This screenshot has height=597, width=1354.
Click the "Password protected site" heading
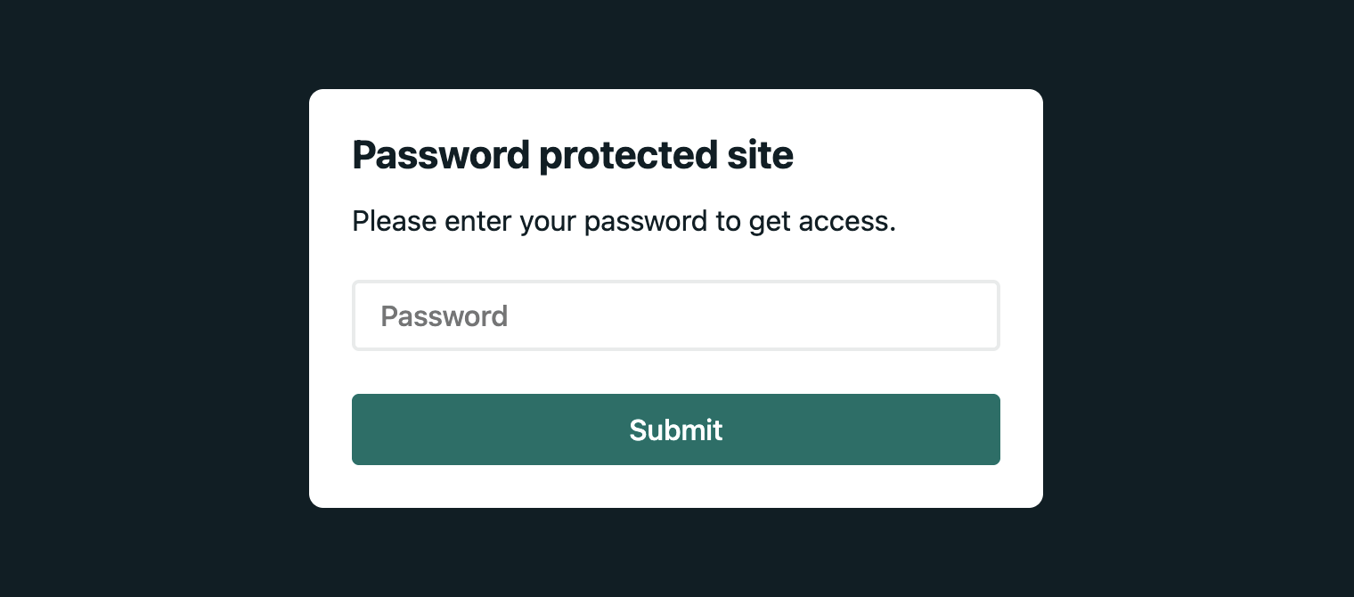573,156
